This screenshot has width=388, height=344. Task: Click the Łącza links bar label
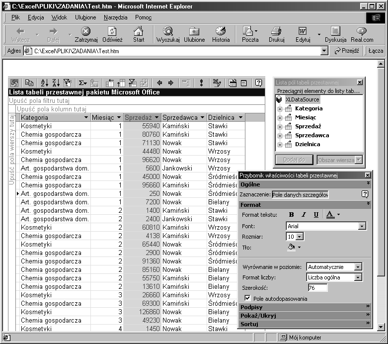tap(376, 51)
